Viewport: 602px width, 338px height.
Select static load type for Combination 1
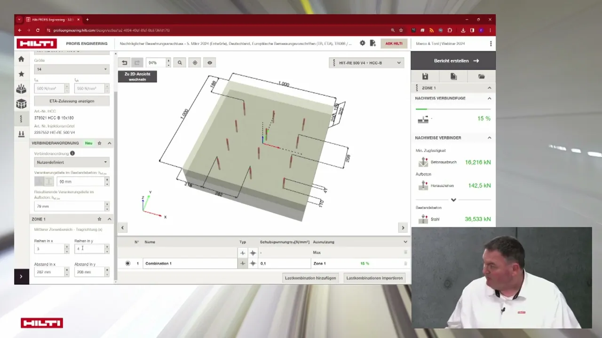click(243, 263)
